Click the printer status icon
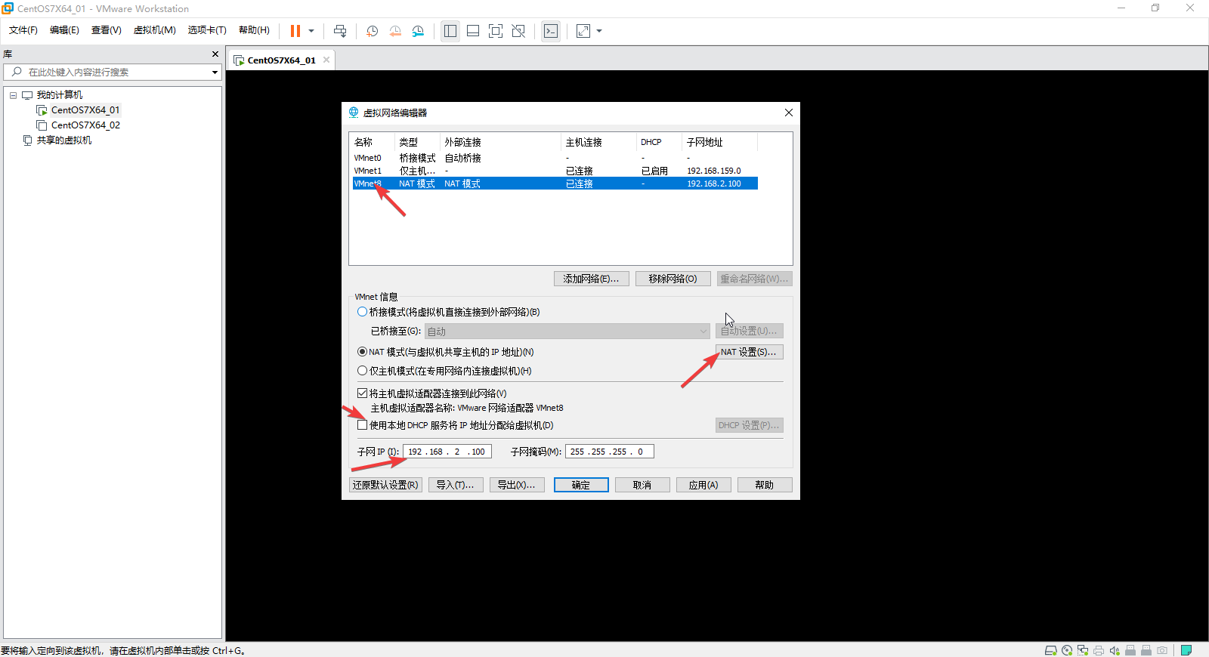1209x657 pixels. [x=1099, y=650]
